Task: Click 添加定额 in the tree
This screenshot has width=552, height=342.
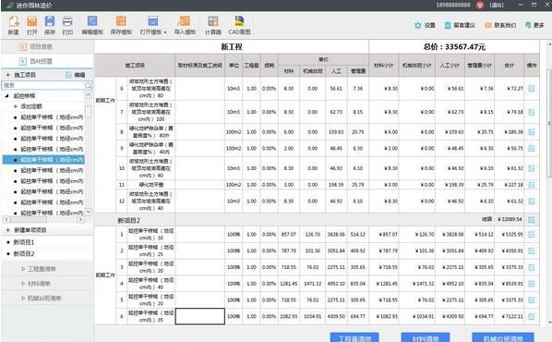Action: click(x=29, y=106)
